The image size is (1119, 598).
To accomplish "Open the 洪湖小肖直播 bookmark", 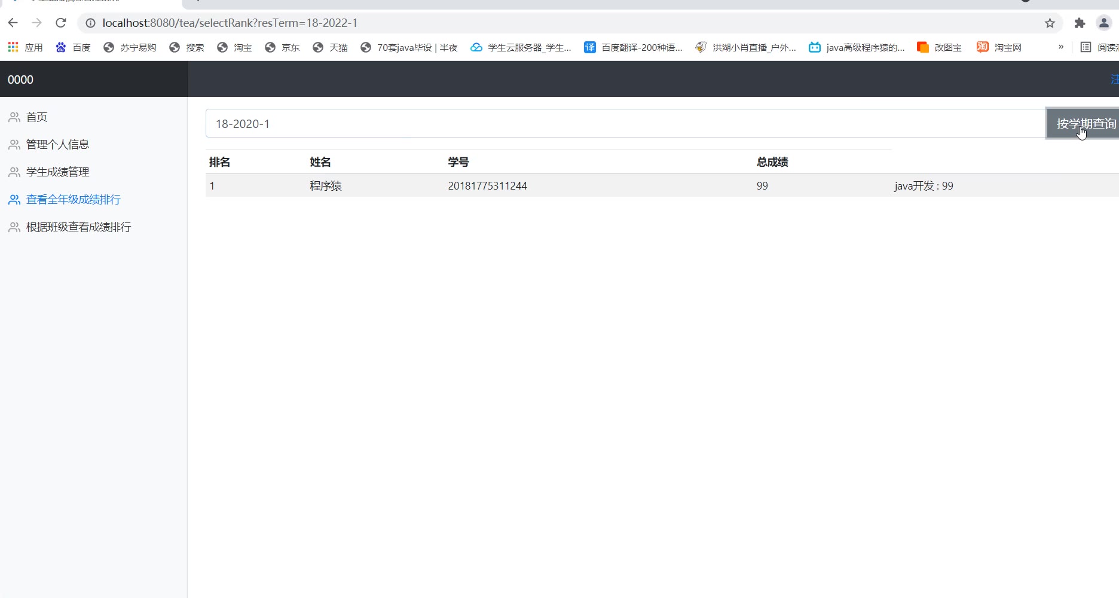I will pyautogui.click(x=745, y=47).
